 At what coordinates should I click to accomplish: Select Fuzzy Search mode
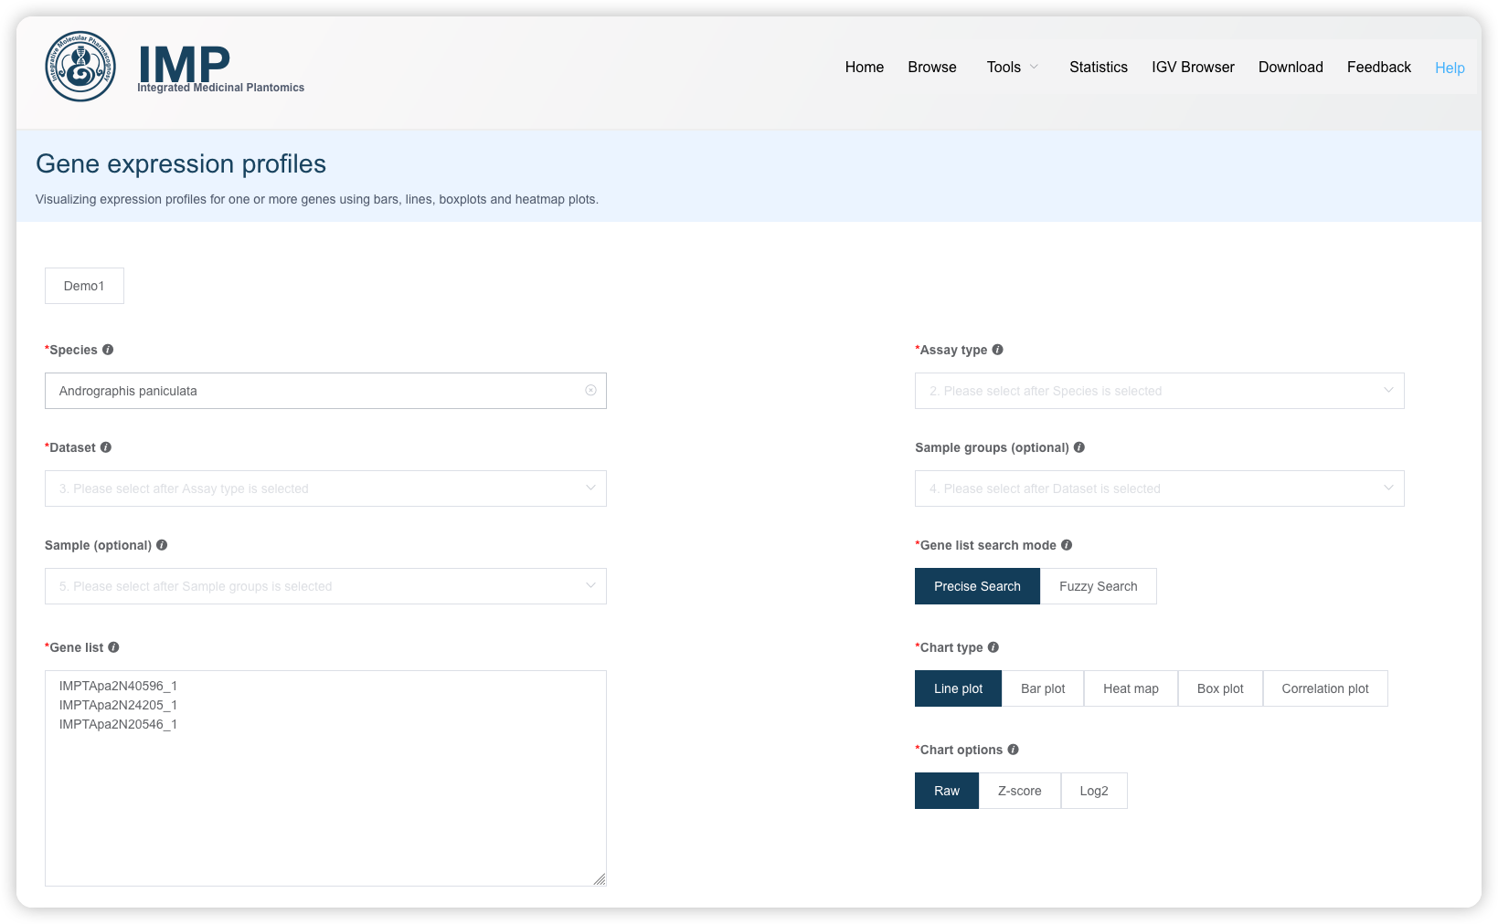tap(1098, 586)
